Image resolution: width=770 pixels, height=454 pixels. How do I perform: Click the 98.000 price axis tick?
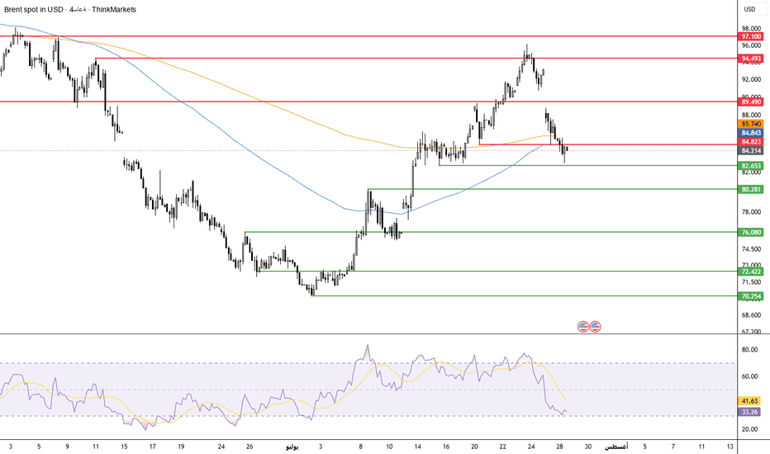coord(751,28)
